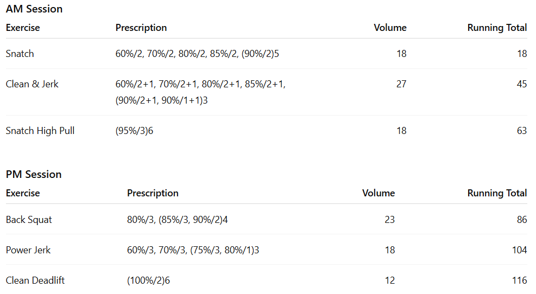
Task: Click the PM Session heading
Action: point(34,175)
